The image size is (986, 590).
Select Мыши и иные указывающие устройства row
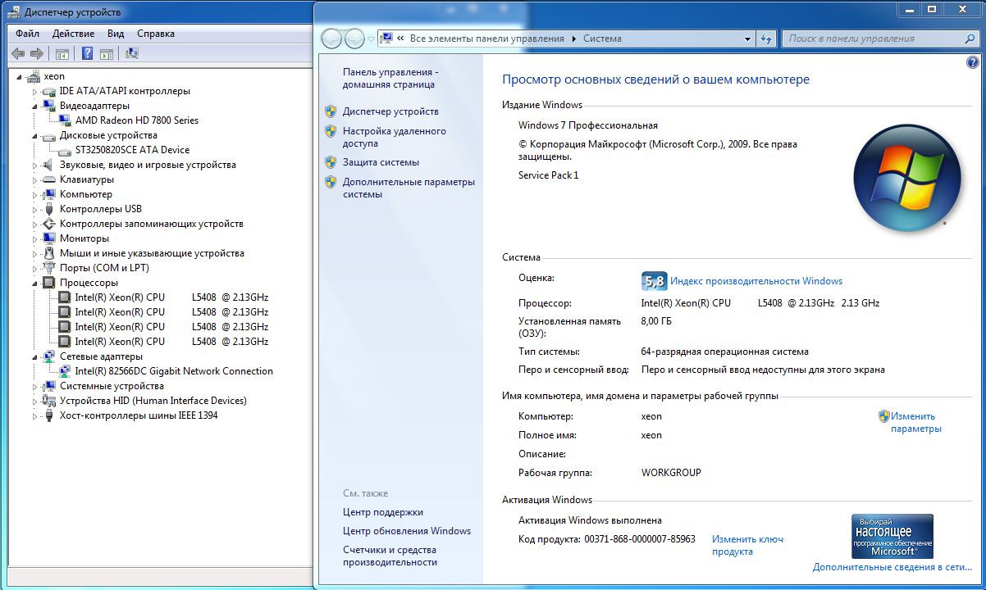(152, 253)
